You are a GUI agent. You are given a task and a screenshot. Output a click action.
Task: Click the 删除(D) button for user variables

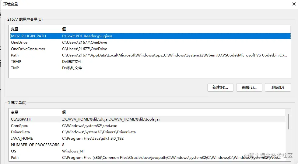coord(278,87)
